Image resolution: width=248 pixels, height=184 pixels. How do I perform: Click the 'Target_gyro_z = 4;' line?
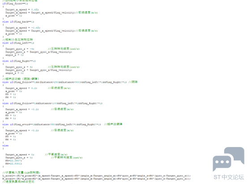19,67
